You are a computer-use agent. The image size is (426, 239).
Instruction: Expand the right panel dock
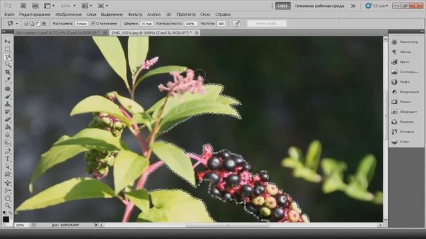pyautogui.click(x=421, y=31)
